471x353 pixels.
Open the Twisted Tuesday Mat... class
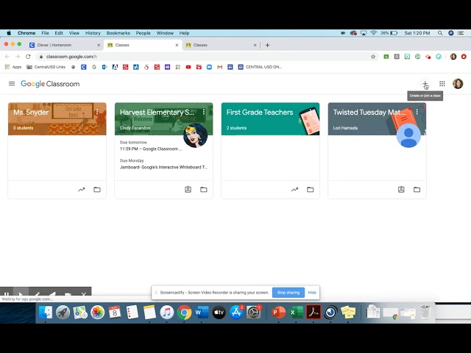pos(369,113)
